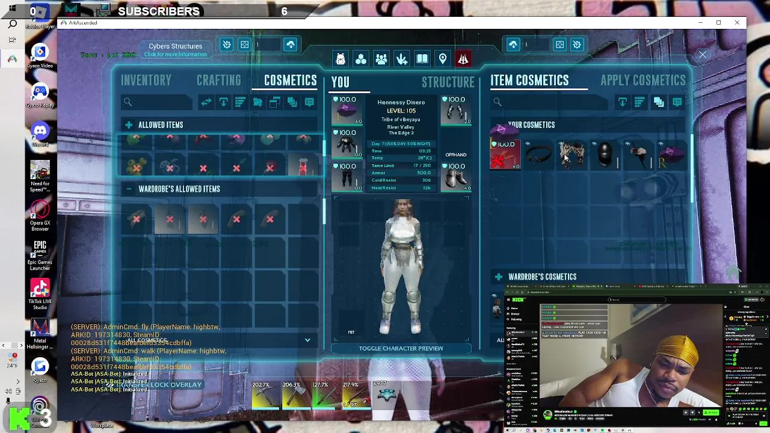Switch to the Inventory tab
This screenshot has height=433, width=770.
coord(146,81)
